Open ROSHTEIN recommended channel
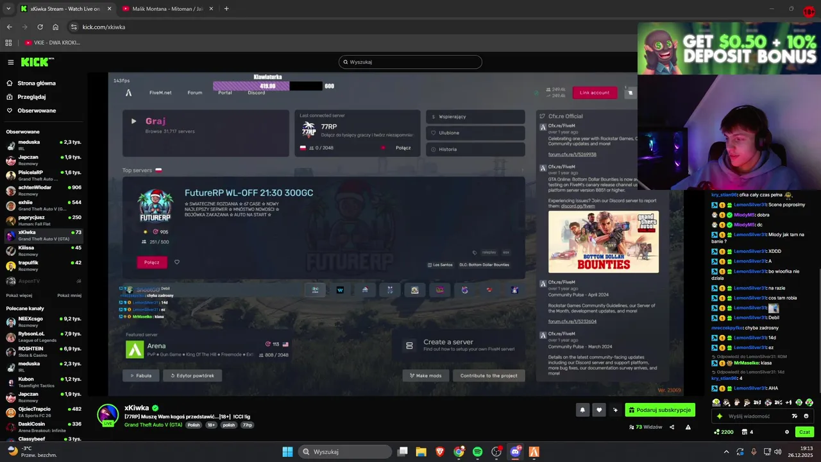The image size is (821, 462). 44,352
